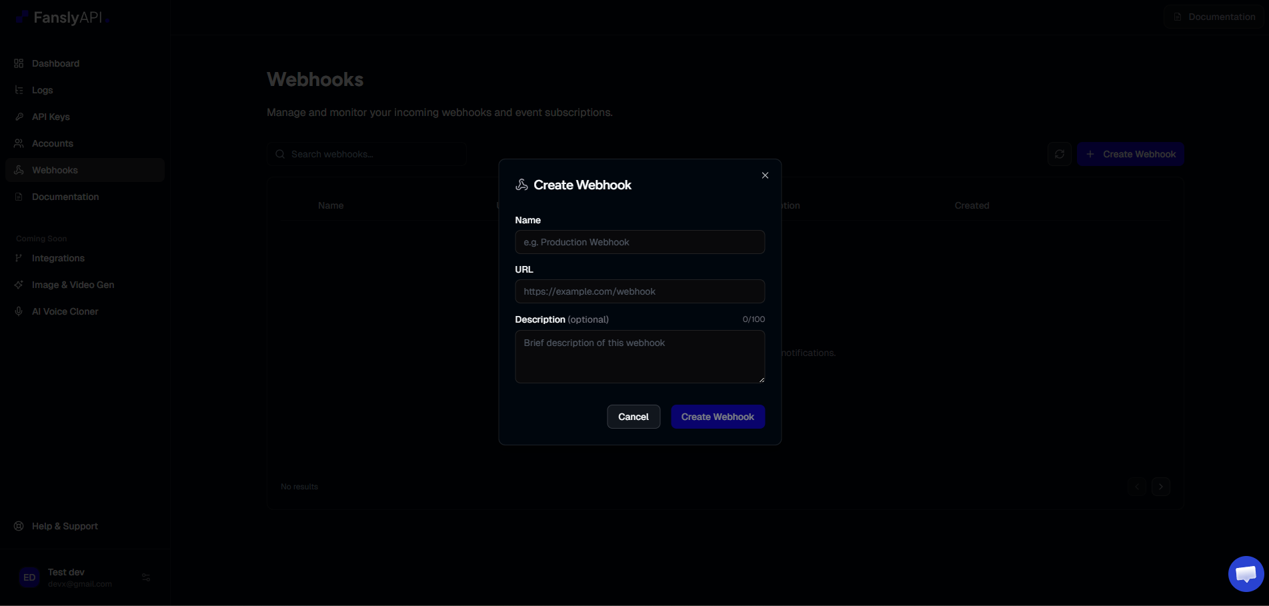
Task: Open the Accounts people icon
Action: pyautogui.click(x=19, y=143)
